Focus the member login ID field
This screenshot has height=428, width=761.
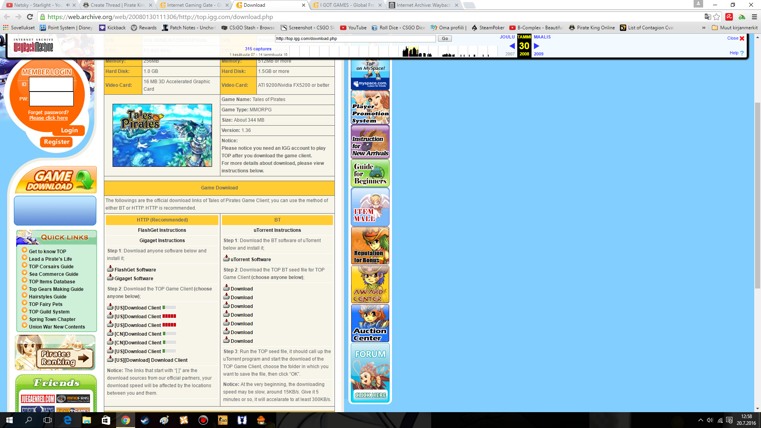pos(51,84)
